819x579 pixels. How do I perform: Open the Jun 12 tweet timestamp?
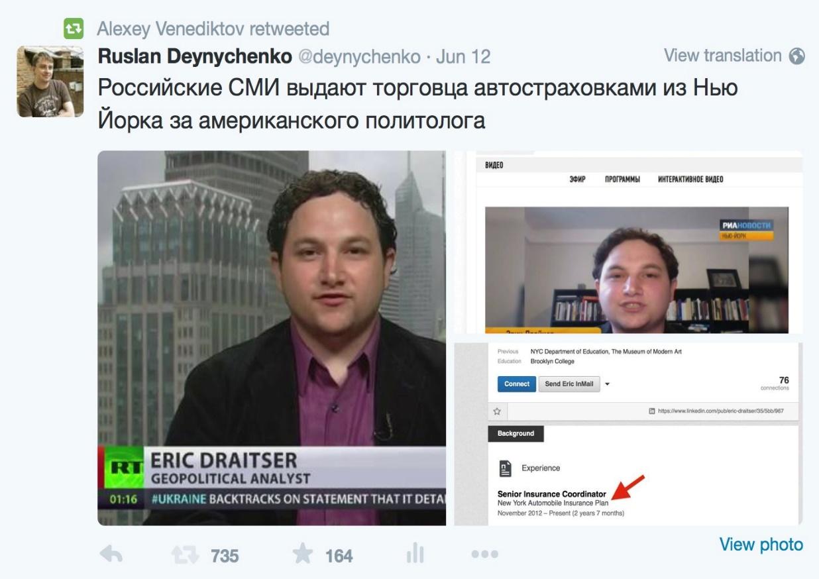pyautogui.click(x=463, y=58)
